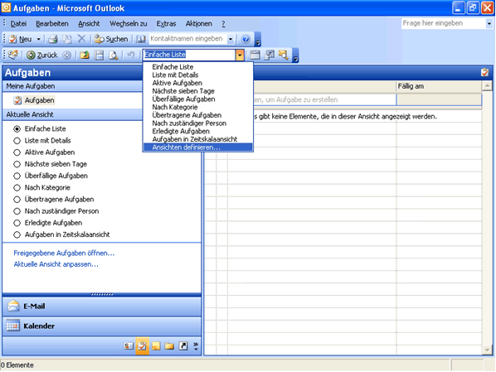Open the Kontaktnamen eingeben dropdown arrow
This screenshot has height=372, width=496.
tap(231, 39)
